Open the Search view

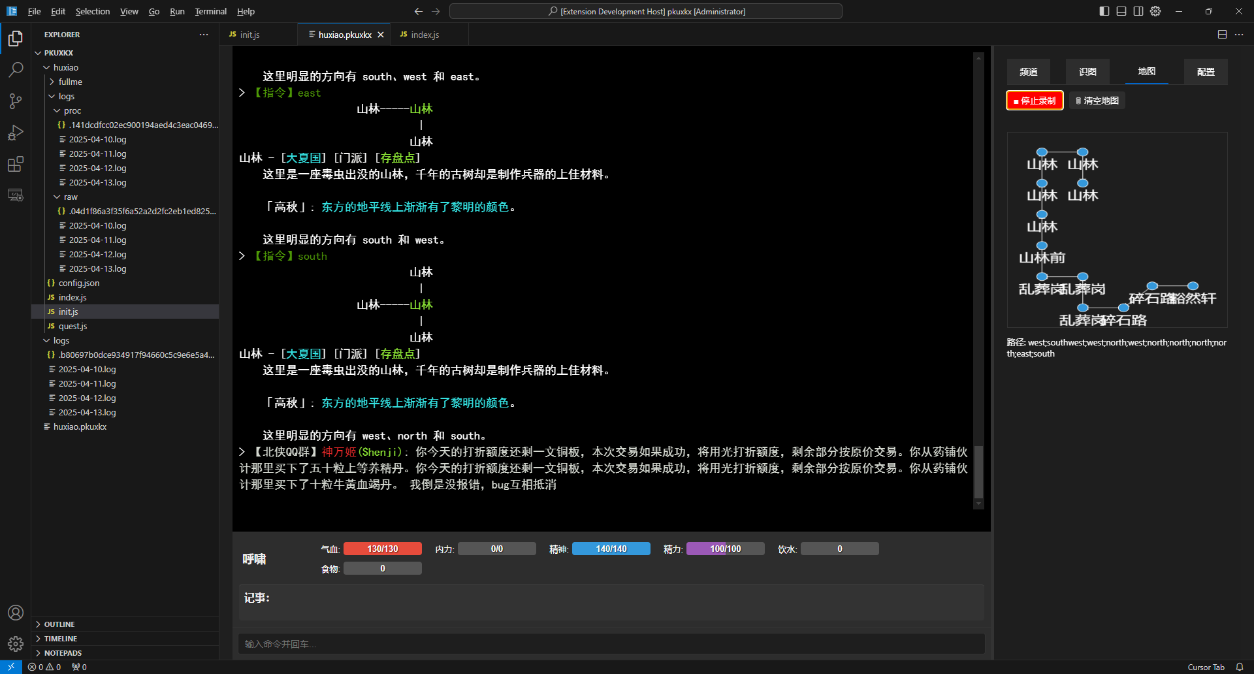click(x=16, y=69)
